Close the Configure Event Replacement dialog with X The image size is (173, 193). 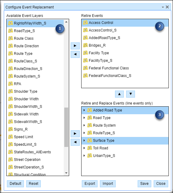[x=167, y=7]
